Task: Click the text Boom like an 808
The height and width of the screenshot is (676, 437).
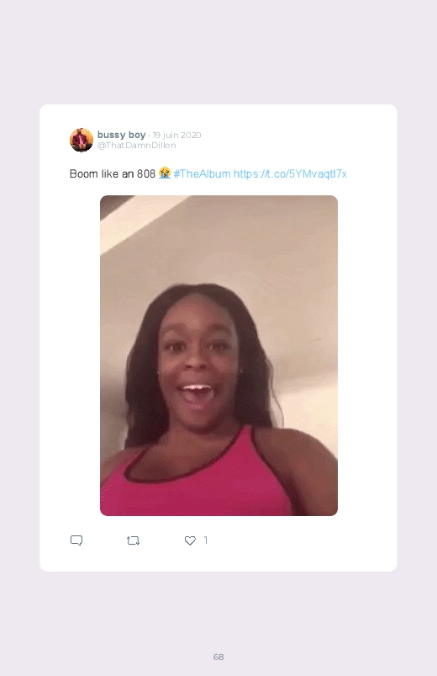Action: click(113, 173)
